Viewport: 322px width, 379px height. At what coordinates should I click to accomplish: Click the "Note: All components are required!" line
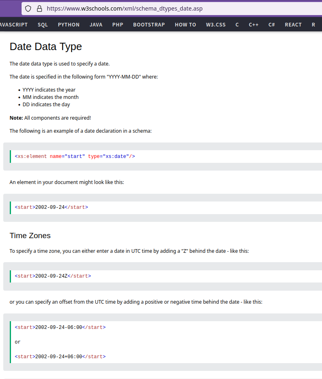click(x=50, y=118)
